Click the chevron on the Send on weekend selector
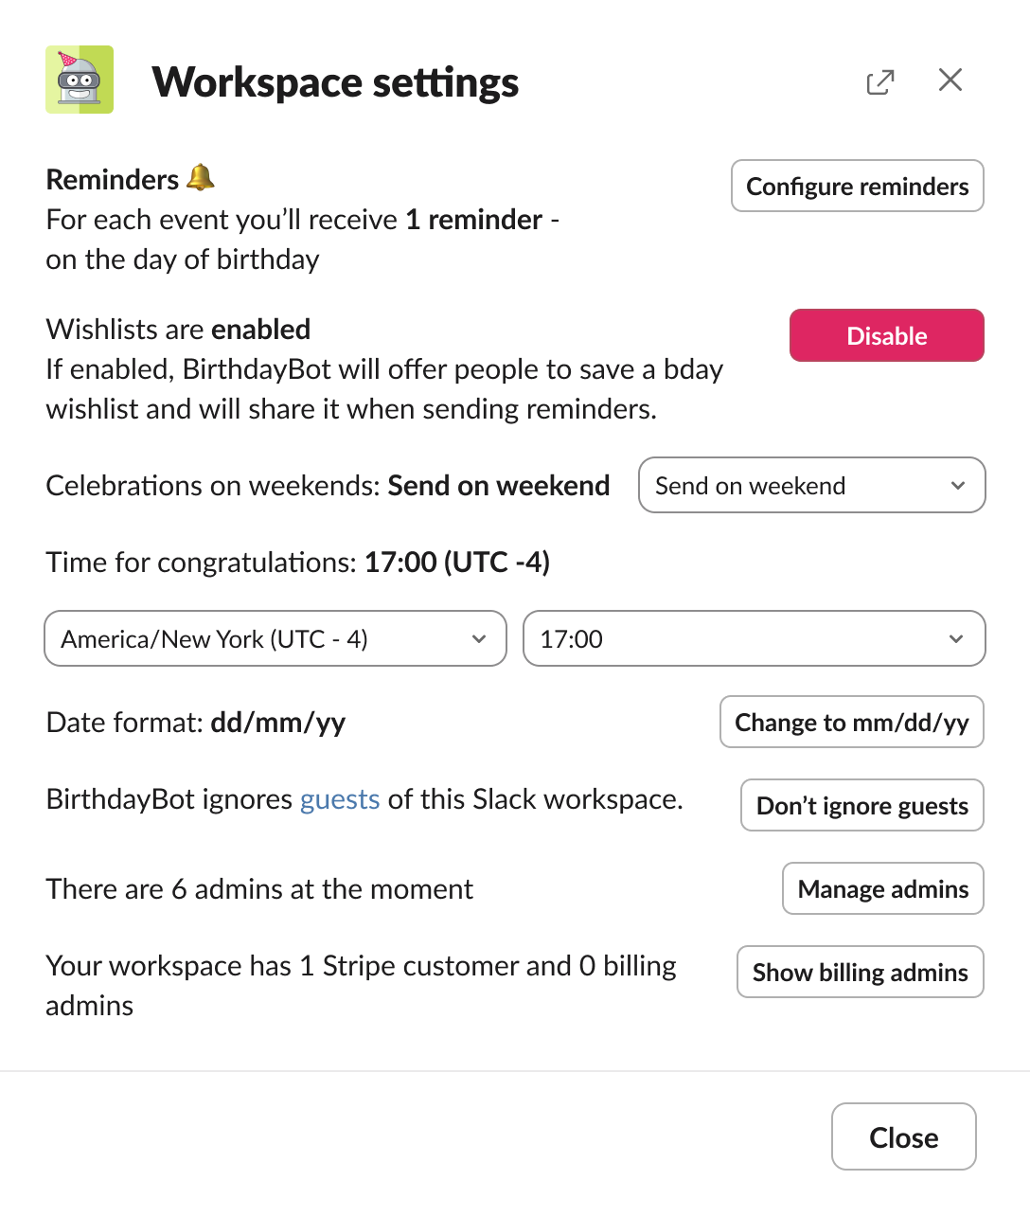This screenshot has height=1216, width=1030. coord(958,485)
